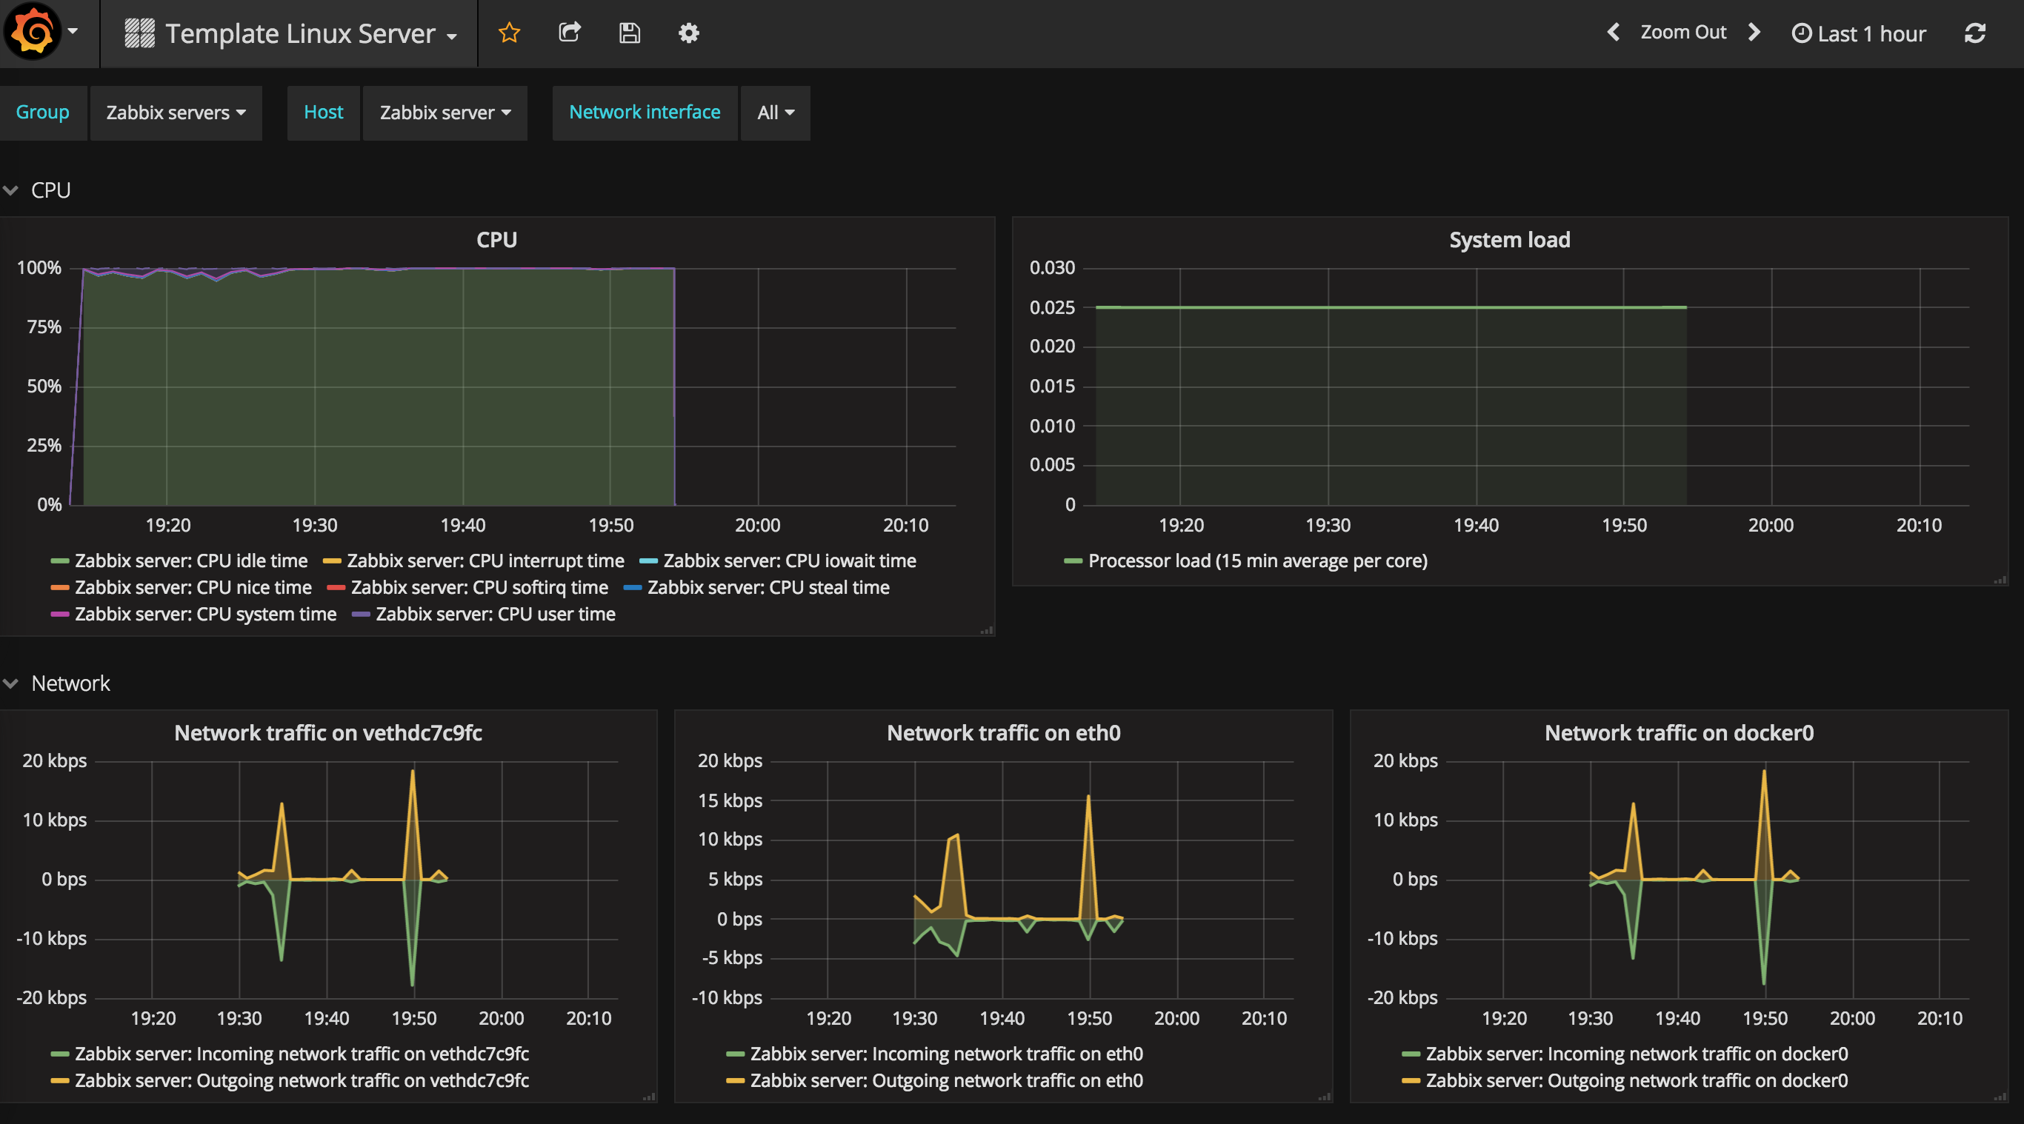Toggle CPU interrupt time legend series
This screenshot has height=1124, width=2024.
point(485,561)
